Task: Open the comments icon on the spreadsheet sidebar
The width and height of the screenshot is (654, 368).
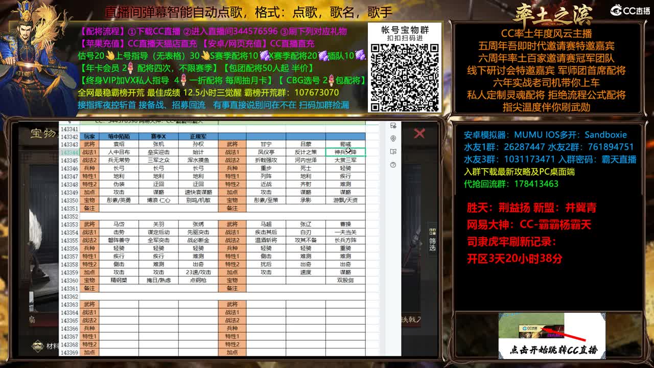Action: point(393,125)
